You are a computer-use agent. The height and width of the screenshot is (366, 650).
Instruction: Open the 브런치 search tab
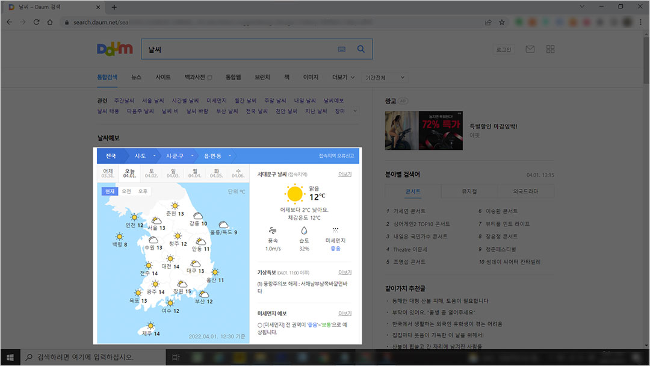click(x=262, y=77)
